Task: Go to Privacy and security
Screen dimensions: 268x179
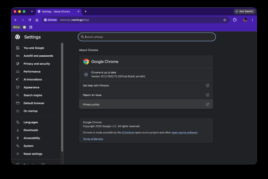Action: (x=37, y=64)
